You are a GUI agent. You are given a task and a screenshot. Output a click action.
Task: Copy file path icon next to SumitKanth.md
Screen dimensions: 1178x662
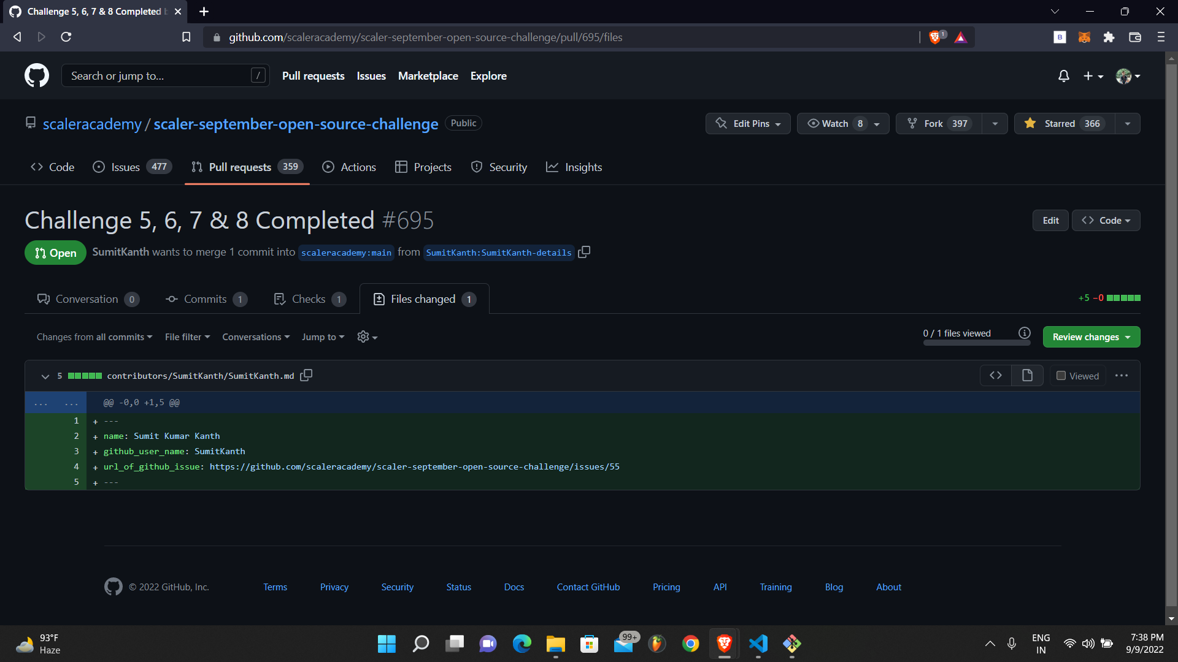tap(306, 375)
